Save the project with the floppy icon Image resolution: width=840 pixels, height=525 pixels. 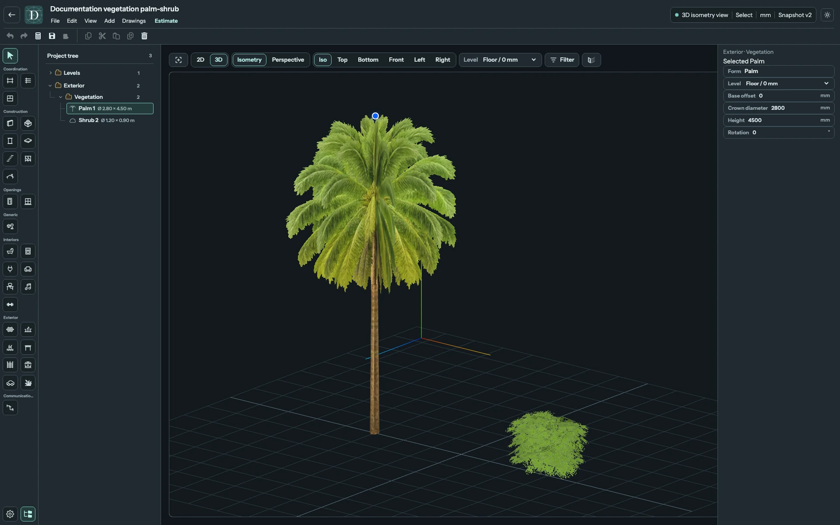tap(52, 36)
